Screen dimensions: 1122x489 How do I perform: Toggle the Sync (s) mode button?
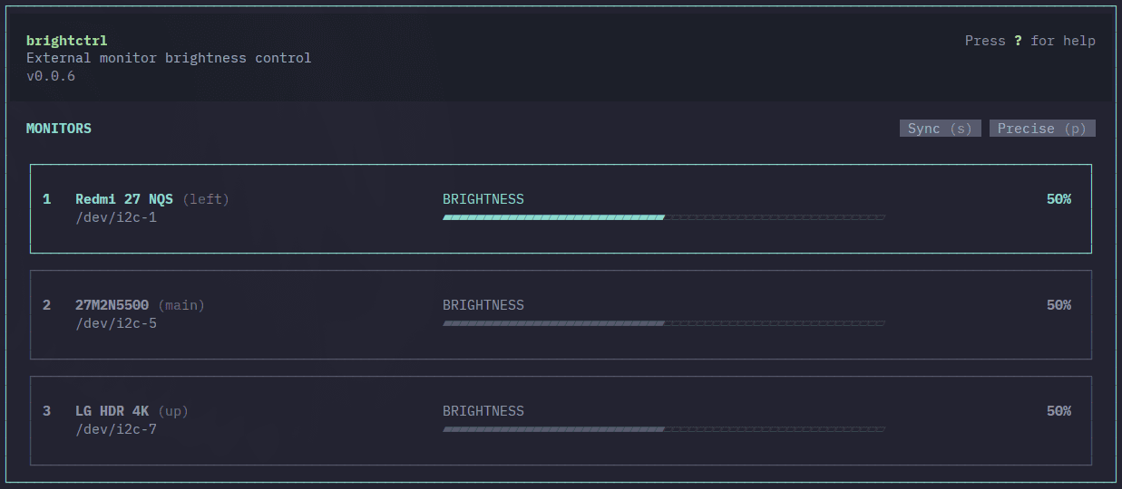(x=940, y=129)
